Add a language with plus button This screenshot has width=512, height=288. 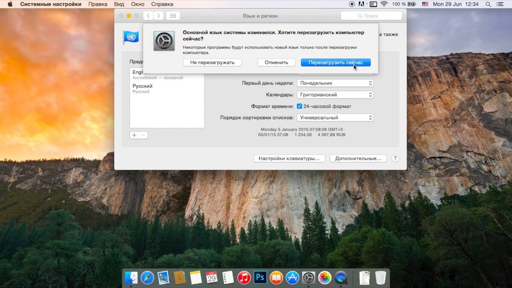134,135
